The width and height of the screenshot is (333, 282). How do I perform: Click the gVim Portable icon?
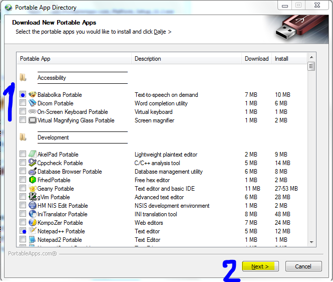point(32,197)
